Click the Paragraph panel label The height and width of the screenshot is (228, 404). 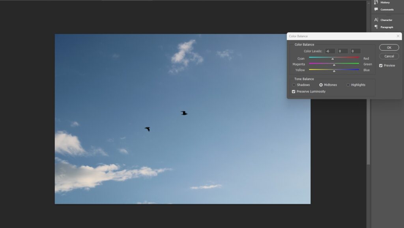click(x=387, y=27)
